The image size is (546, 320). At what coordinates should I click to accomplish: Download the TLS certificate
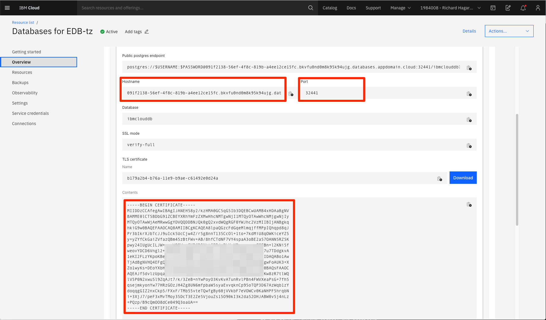[463, 178]
